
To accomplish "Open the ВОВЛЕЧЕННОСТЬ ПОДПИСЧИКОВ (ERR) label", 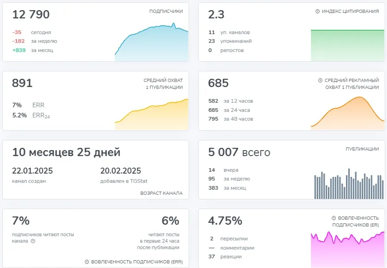I will pyautogui.click(x=137, y=262).
